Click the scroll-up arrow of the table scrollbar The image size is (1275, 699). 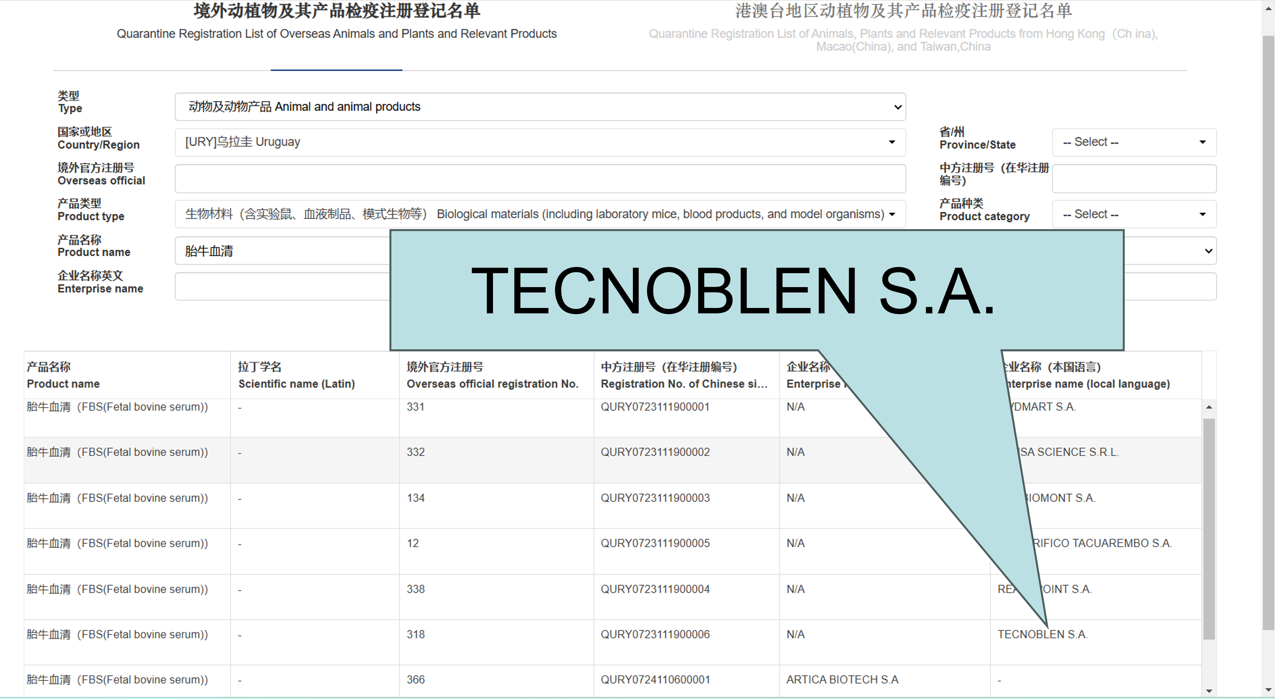pos(1210,407)
